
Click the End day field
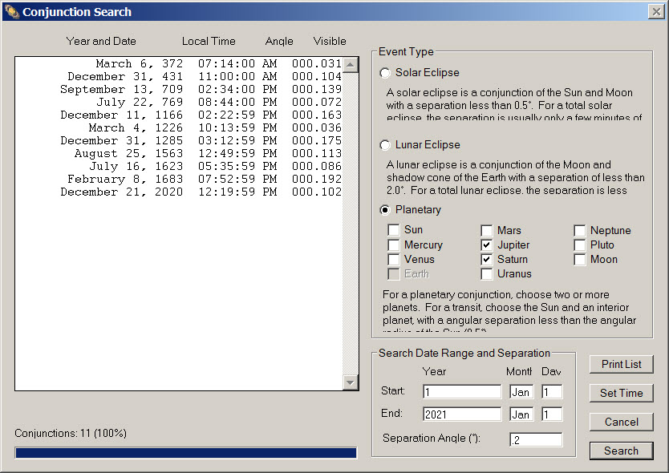(x=552, y=414)
